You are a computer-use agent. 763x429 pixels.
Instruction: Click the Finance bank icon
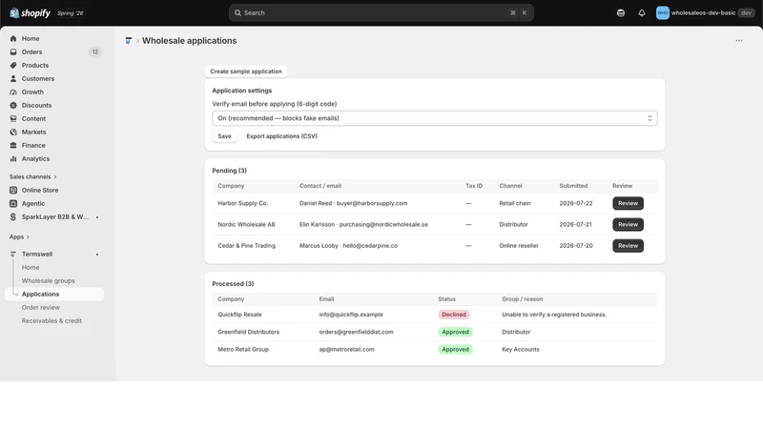[x=13, y=146]
